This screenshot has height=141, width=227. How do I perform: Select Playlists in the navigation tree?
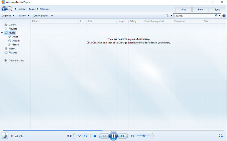pyautogui.click(x=11, y=29)
